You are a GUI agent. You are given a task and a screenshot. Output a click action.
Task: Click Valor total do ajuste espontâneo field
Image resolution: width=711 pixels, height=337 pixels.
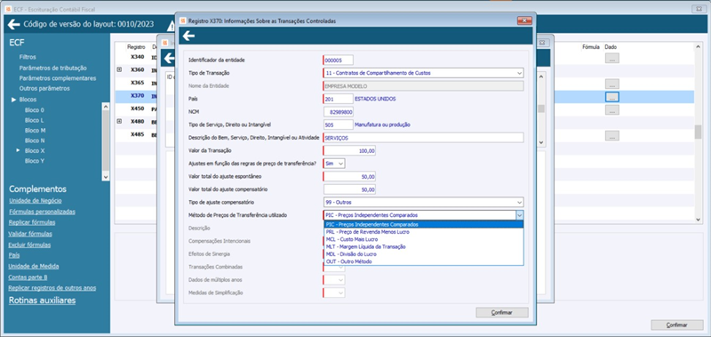tap(349, 176)
